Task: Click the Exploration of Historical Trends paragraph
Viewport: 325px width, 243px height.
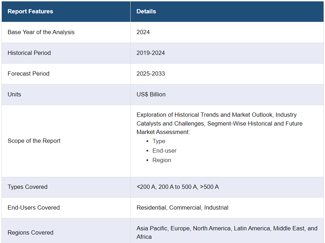Action: (x=219, y=123)
